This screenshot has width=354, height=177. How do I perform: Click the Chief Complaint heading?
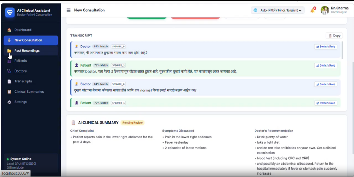(x=82, y=131)
